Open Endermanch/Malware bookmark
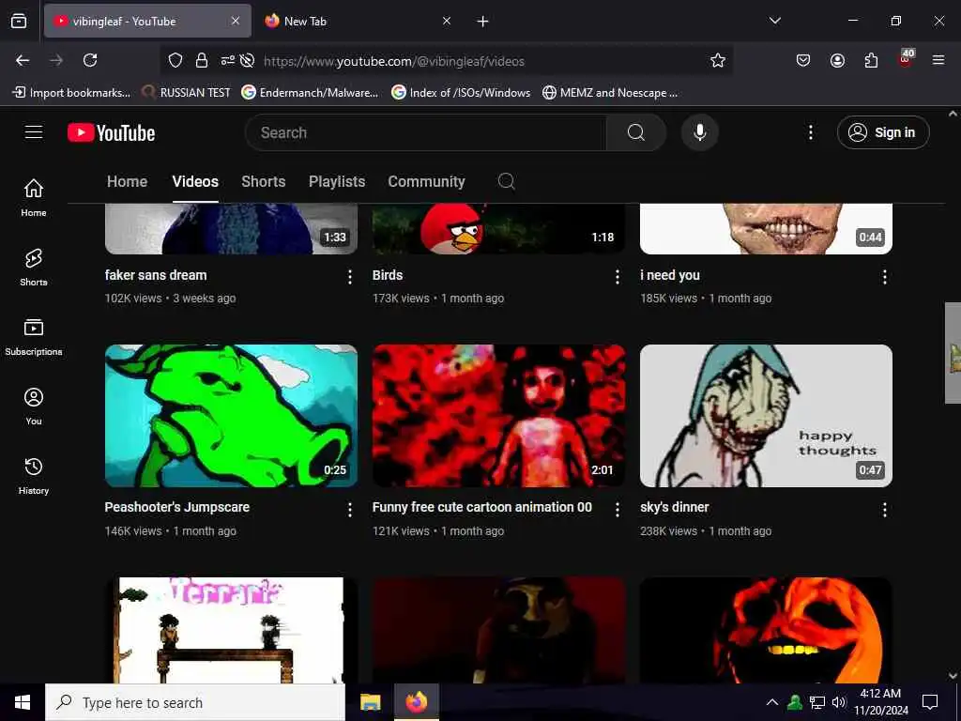 (310, 93)
